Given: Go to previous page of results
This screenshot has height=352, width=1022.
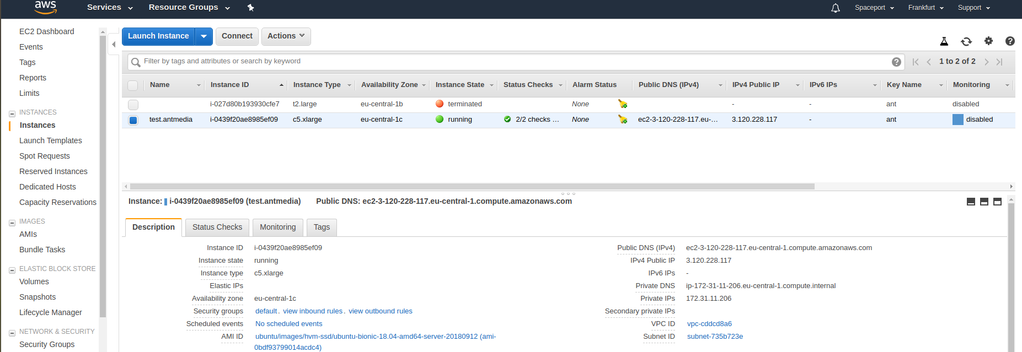Looking at the screenshot, I should point(929,62).
